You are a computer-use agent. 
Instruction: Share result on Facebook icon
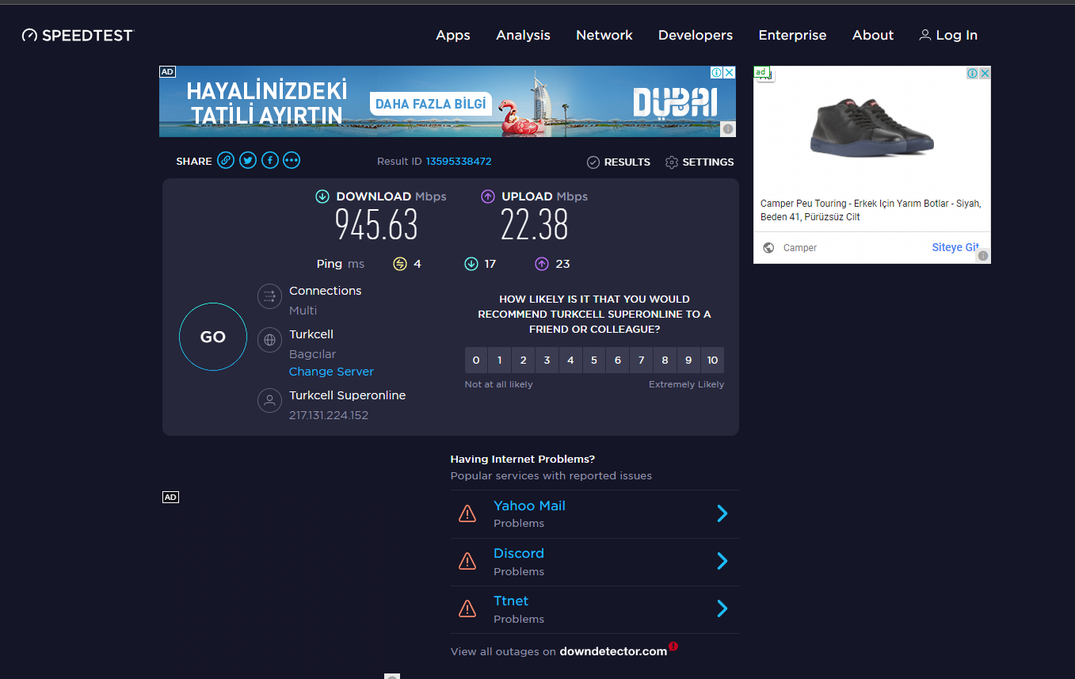[270, 161]
